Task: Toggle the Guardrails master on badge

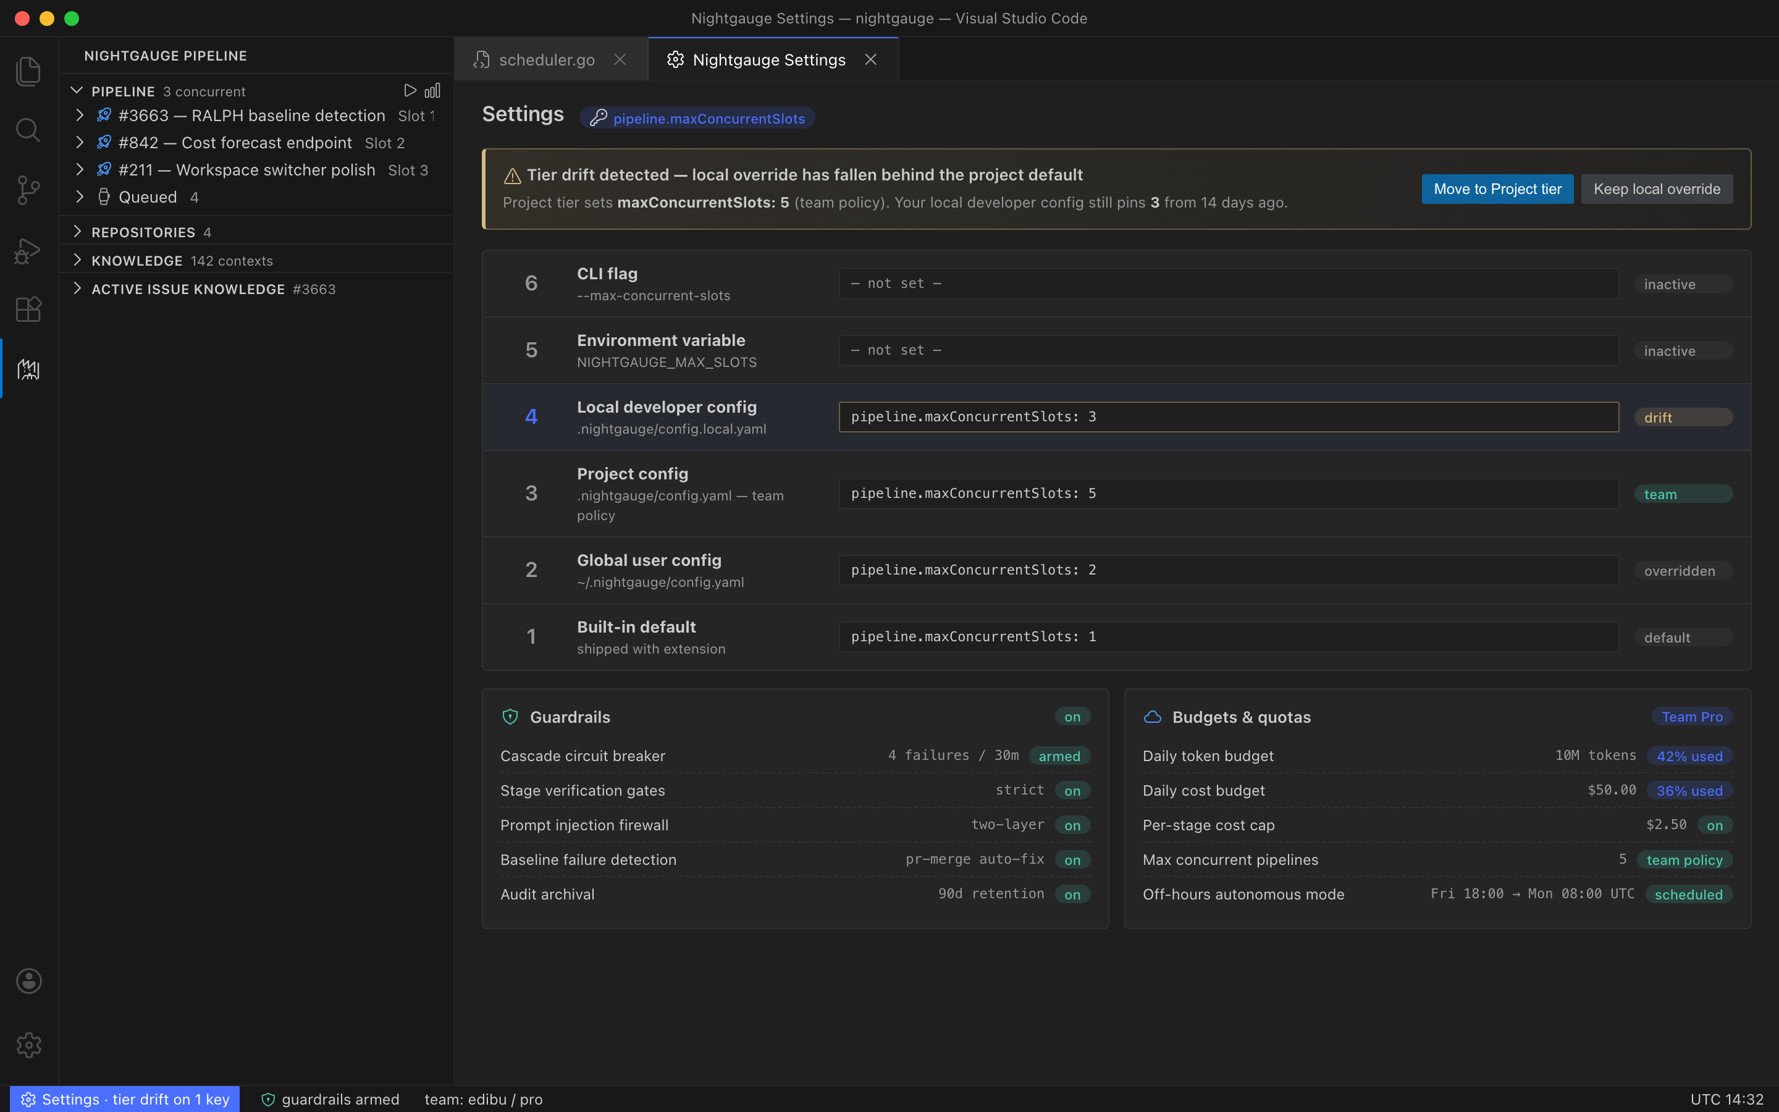Action: (x=1072, y=717)
